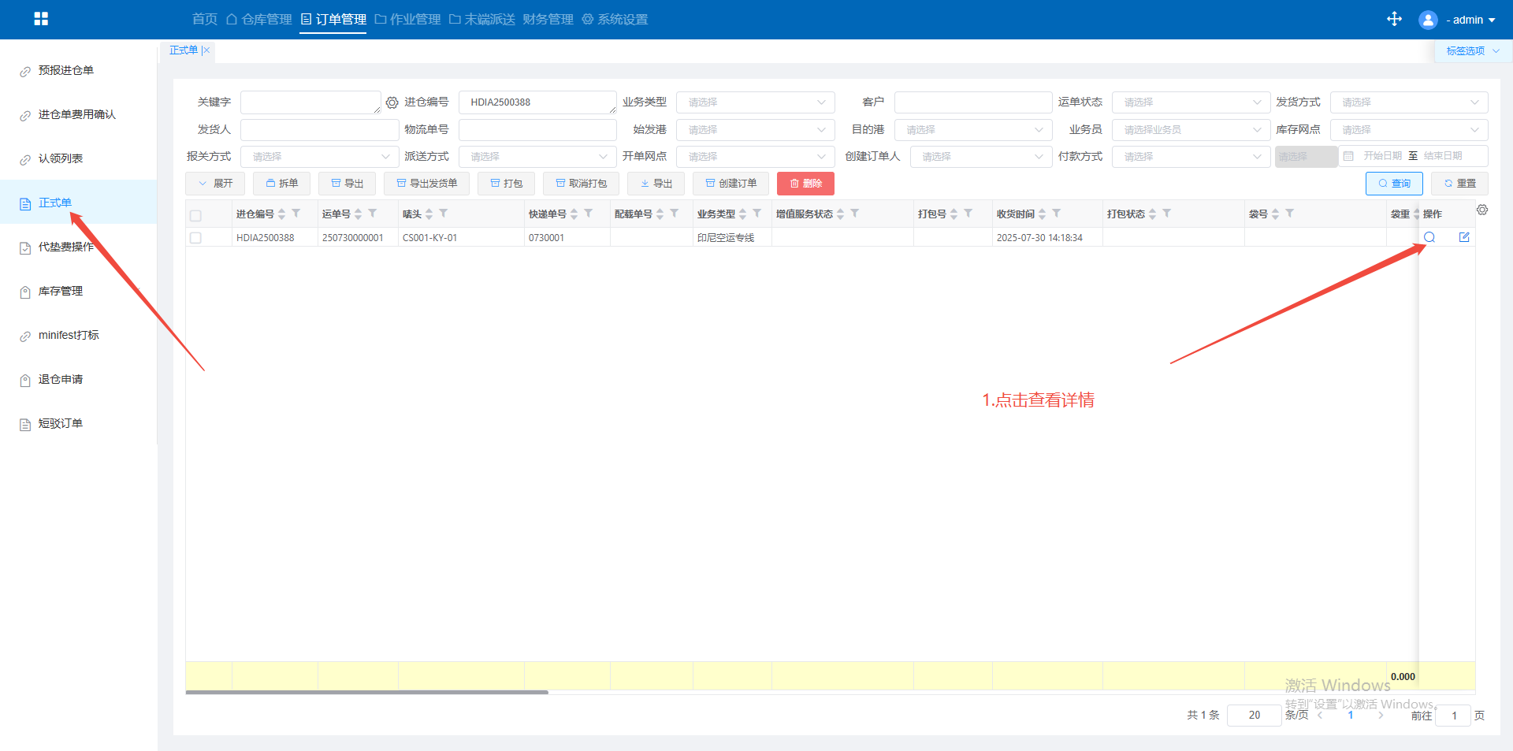The height and width of the screenshot is (751, 1513).
Task: Click the horizontal table scrollbar
Action: (x=366, y=693)
